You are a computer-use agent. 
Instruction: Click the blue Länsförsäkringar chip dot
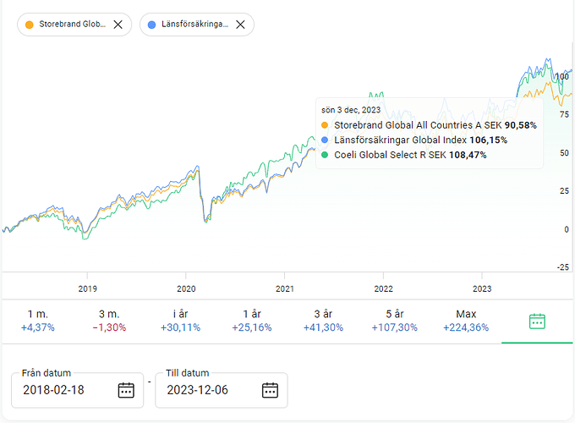151,25
